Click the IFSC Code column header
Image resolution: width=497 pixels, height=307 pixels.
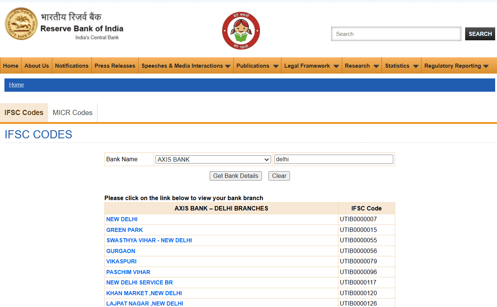coord(367,208)
